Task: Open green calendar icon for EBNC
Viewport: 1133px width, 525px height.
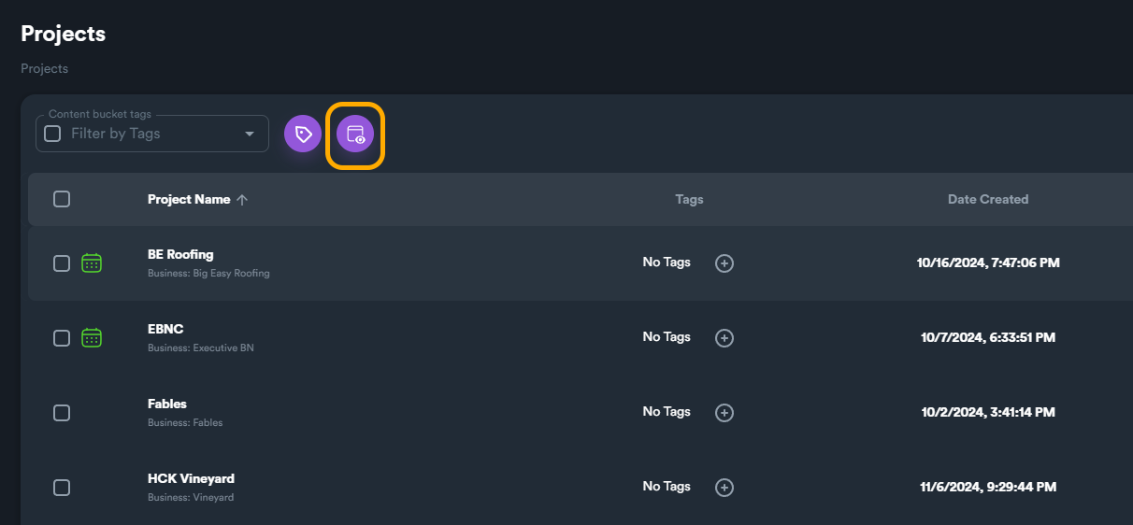Action: [x=92, y=338]
